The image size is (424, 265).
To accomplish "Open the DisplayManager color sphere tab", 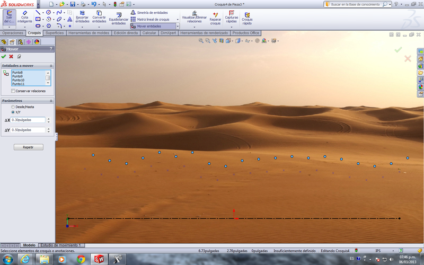I will pos(37,42).
